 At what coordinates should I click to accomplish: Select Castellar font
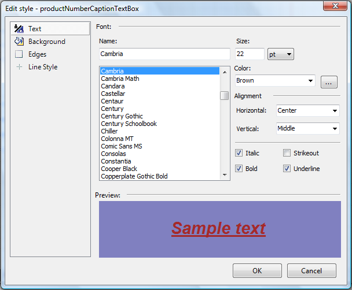160,94
